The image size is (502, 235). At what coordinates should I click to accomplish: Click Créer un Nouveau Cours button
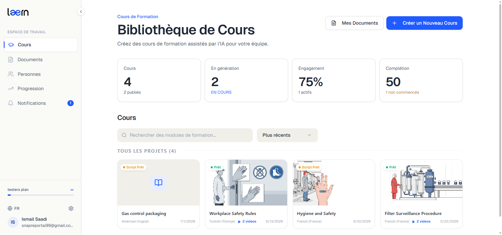click(x=425, y=23)
